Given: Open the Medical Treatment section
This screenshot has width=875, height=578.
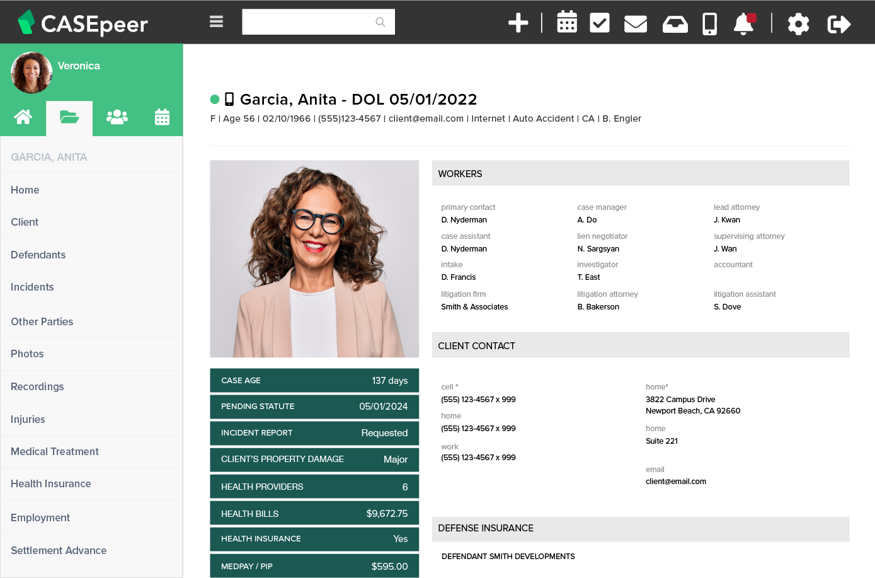Looking at the screenshot, I should pyautogui.click(x=55, y=451).
